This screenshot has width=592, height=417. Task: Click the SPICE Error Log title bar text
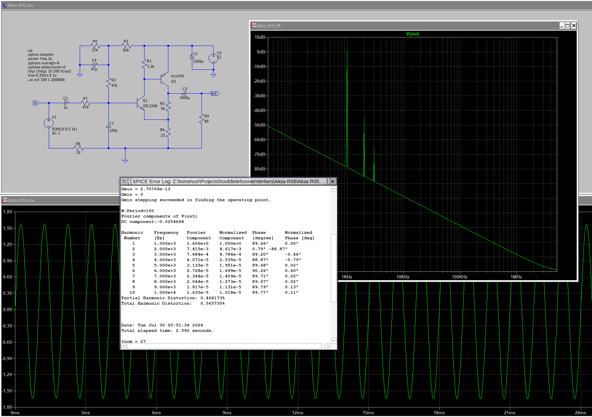coord(229,181)
